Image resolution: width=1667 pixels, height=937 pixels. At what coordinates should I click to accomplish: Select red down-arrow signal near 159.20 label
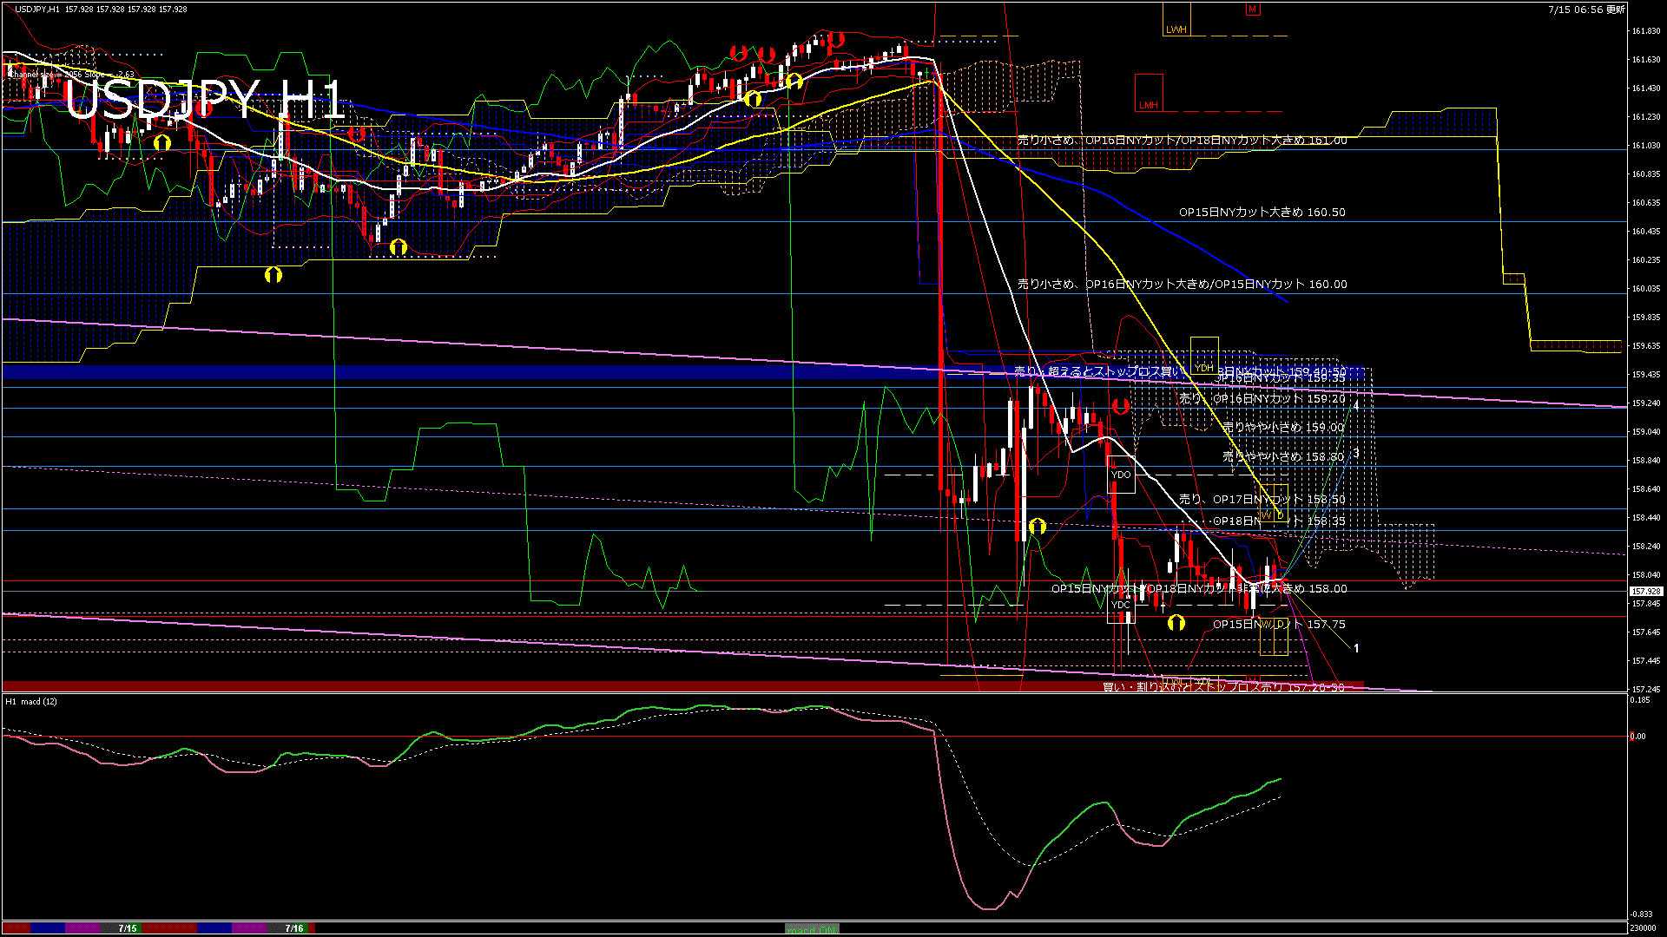point(1120,405)
